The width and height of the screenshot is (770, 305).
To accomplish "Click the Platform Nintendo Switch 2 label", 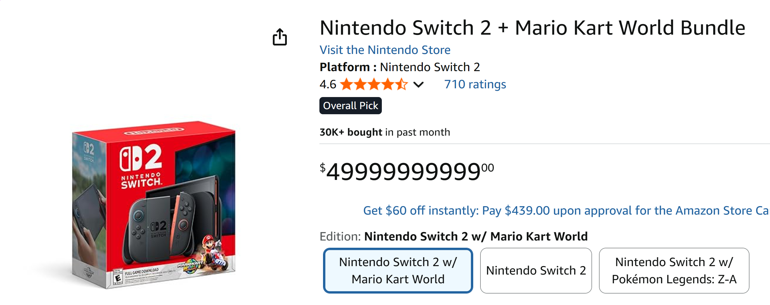I will tap(400, 67).
